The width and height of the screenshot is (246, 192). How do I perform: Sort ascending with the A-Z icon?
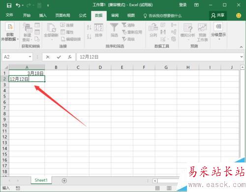89,27
